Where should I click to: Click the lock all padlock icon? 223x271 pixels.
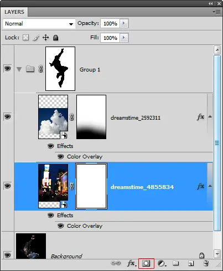(x=55, y=38)
